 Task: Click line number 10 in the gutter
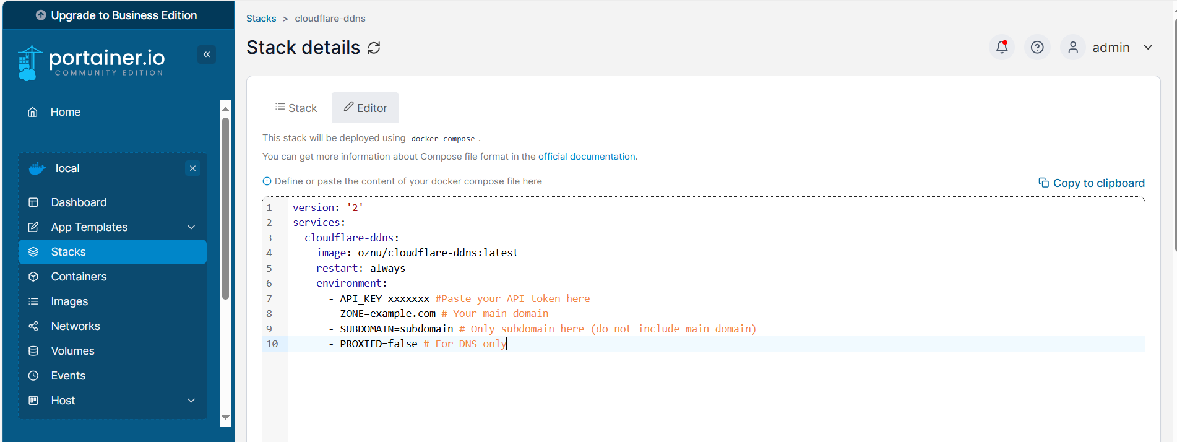click(272, 344)
